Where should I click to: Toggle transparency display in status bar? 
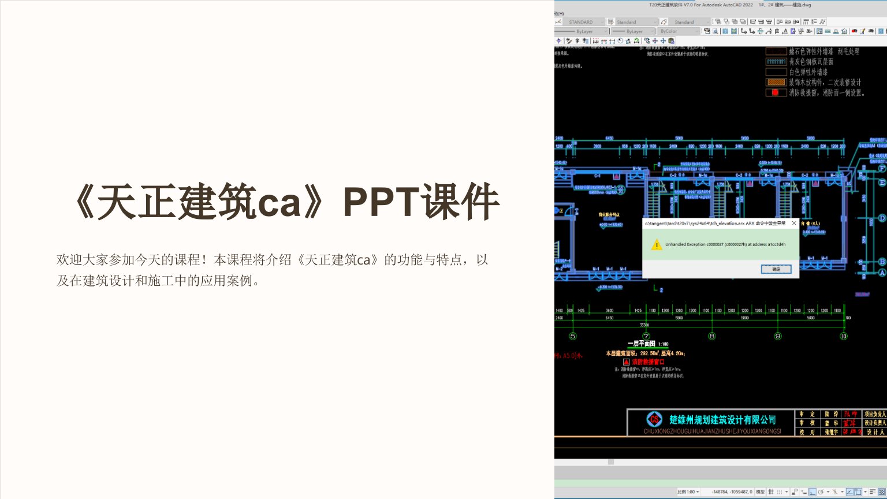click(881, 492)
